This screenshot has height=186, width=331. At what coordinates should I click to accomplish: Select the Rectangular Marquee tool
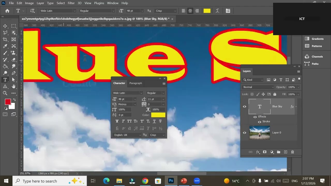[14, 26]
